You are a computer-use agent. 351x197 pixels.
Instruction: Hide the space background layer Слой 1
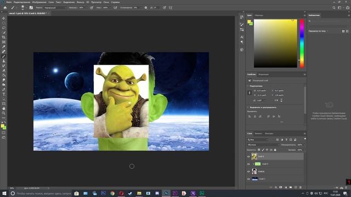coord(248,179)
